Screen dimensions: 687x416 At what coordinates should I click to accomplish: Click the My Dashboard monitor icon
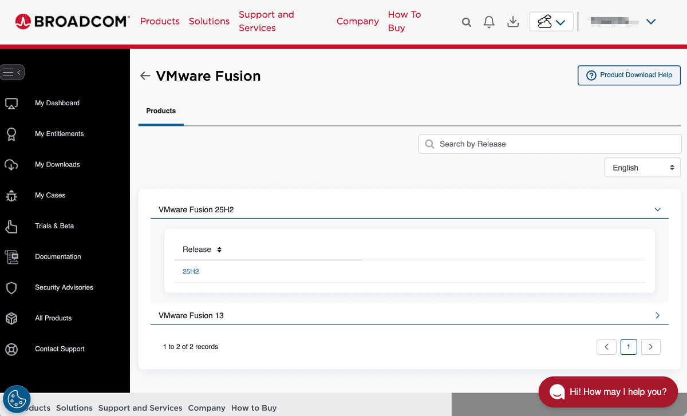(11, 104)
